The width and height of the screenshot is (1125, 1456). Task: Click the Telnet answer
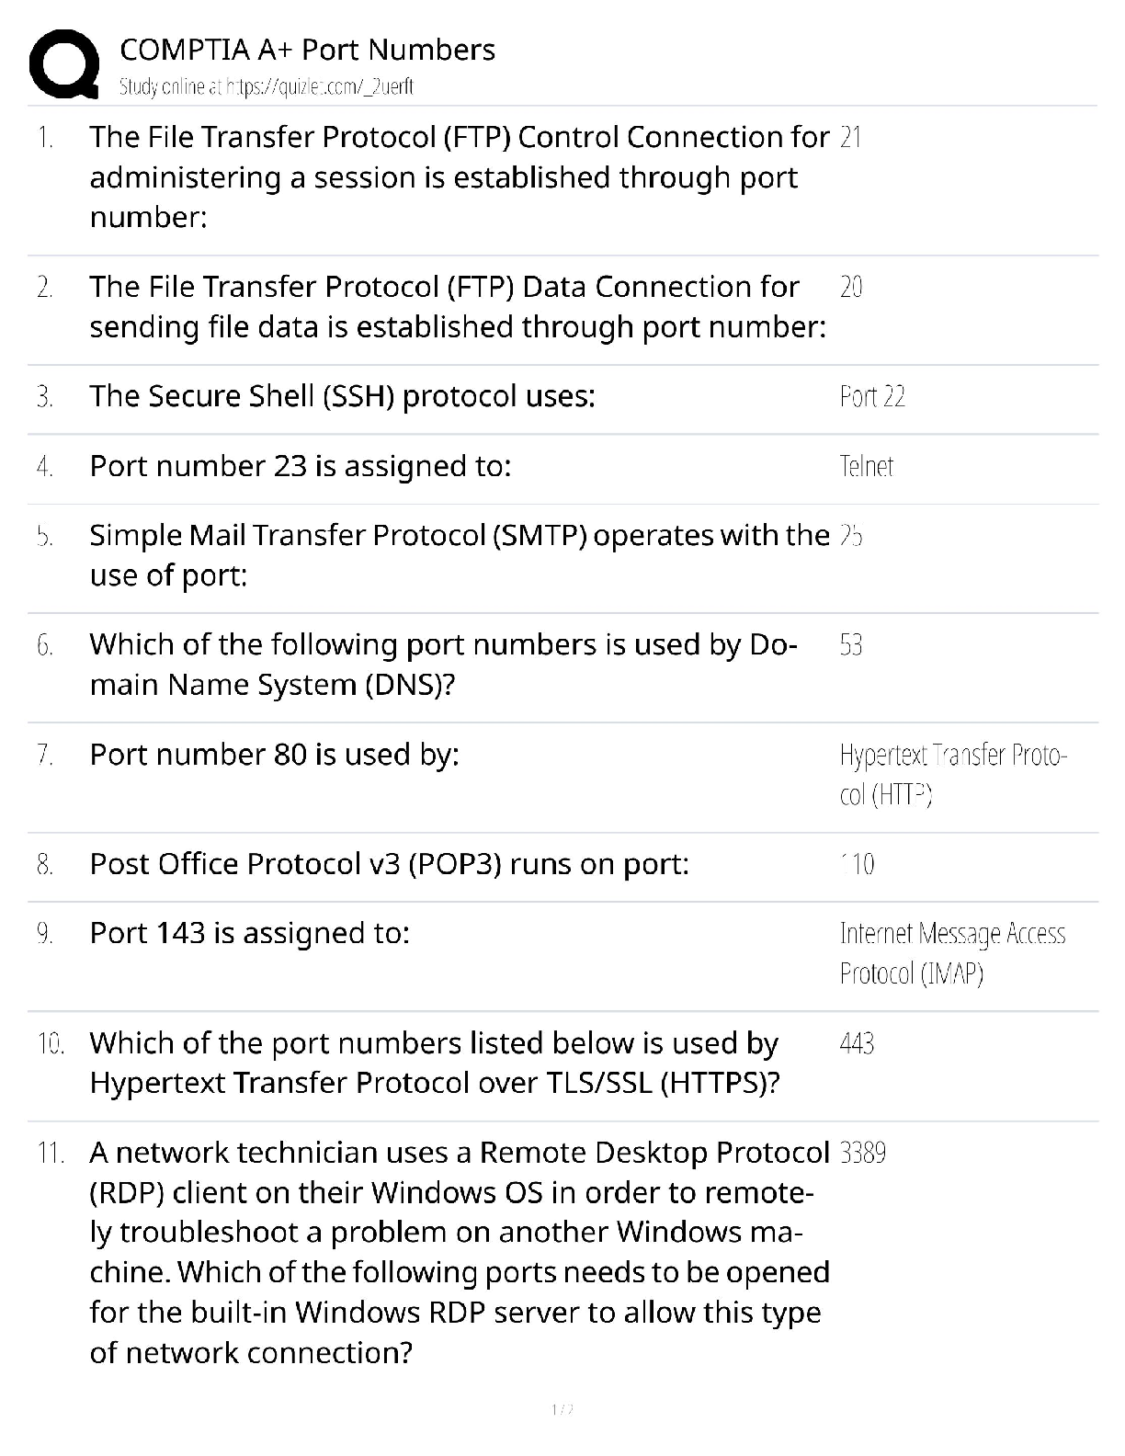pos(866,467)
